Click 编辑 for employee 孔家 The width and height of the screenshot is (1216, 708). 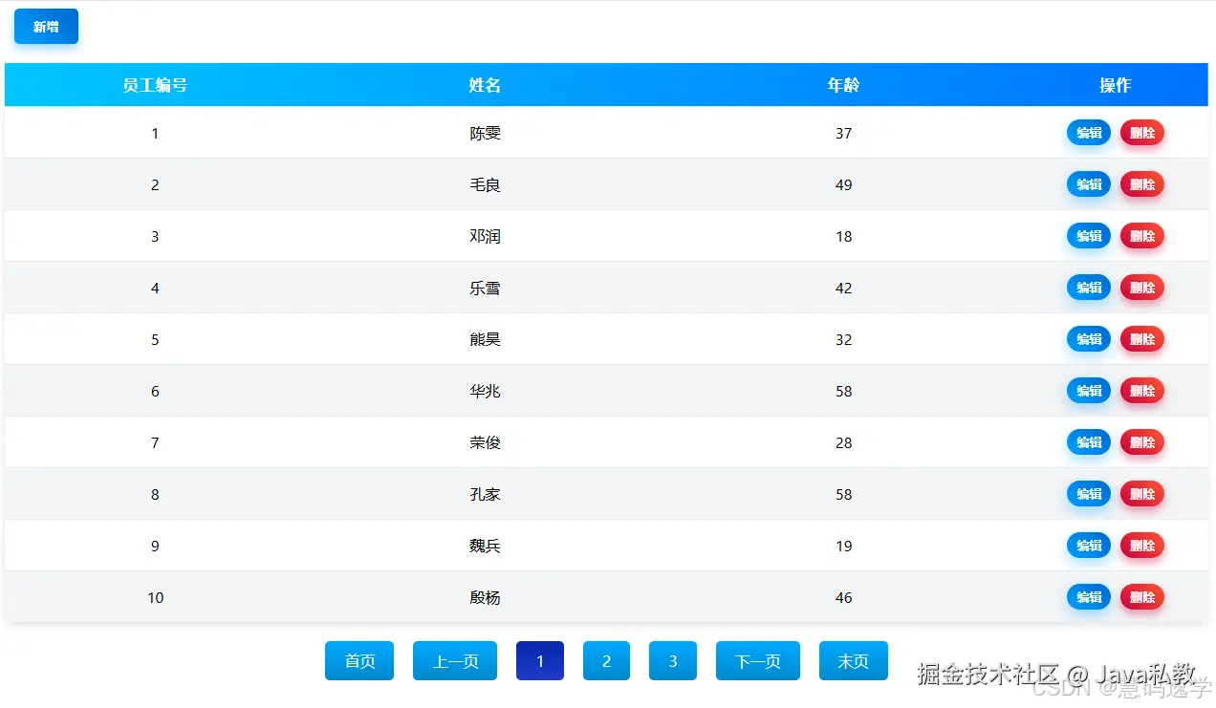(x=1088, y=494)
